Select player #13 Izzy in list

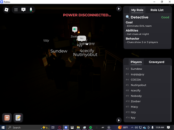147,112
